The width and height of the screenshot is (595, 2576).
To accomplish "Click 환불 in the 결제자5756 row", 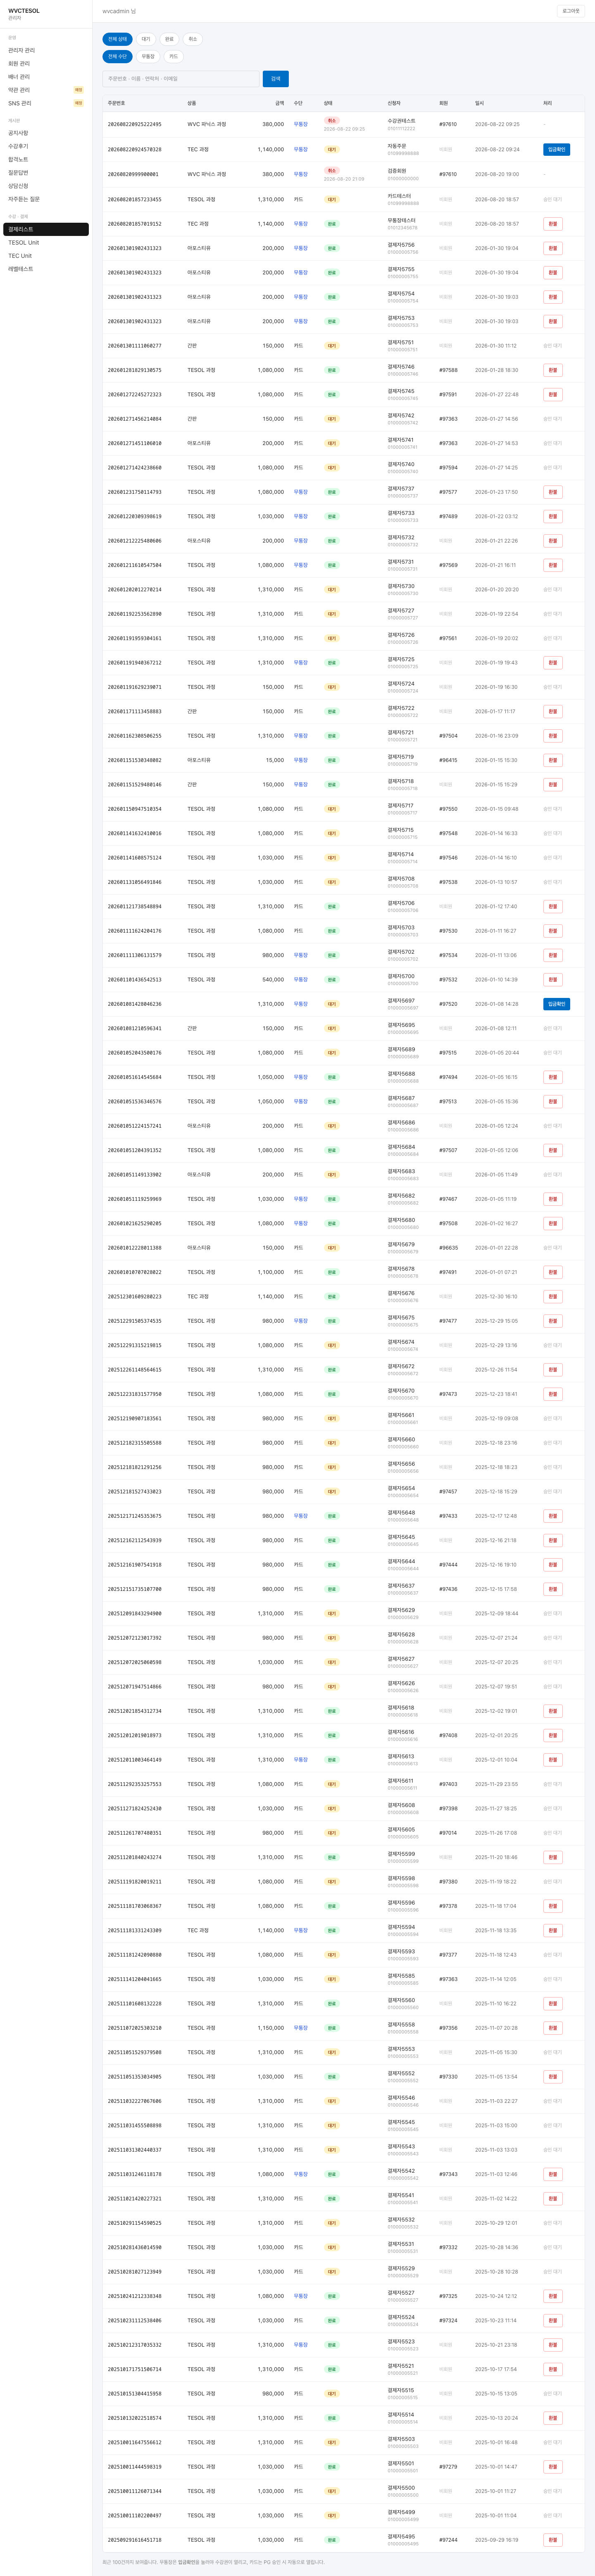I will [x=552, y=248].
